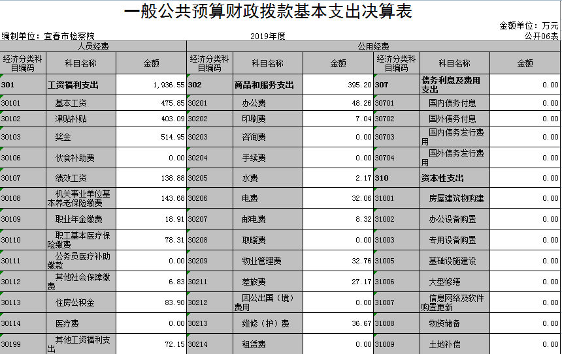Viewport: 562px width, 354px height.
Task: Select amount 7.04
Action: (338, 119)
